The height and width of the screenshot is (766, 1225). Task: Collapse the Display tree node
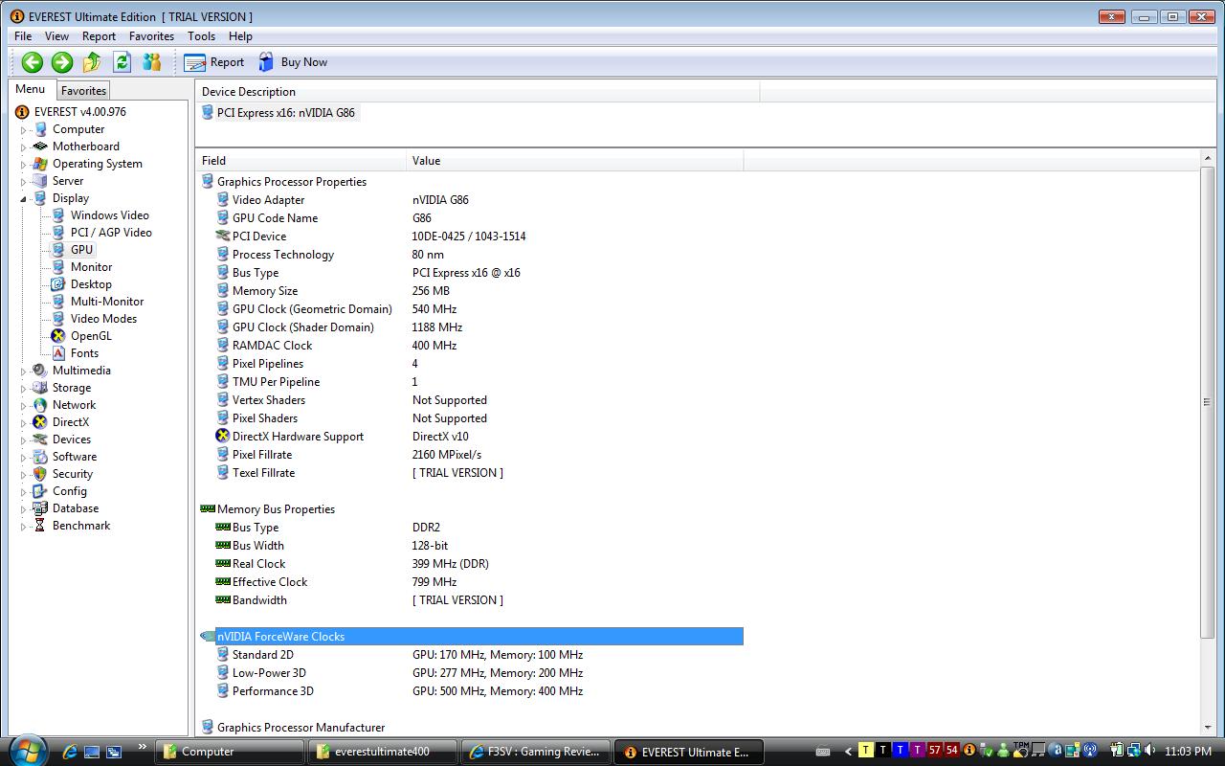24,199
